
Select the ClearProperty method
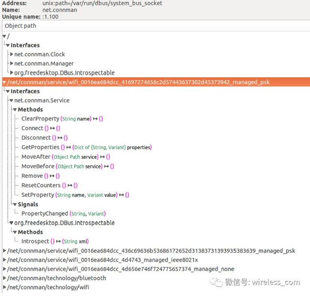[x=62, y=119]
